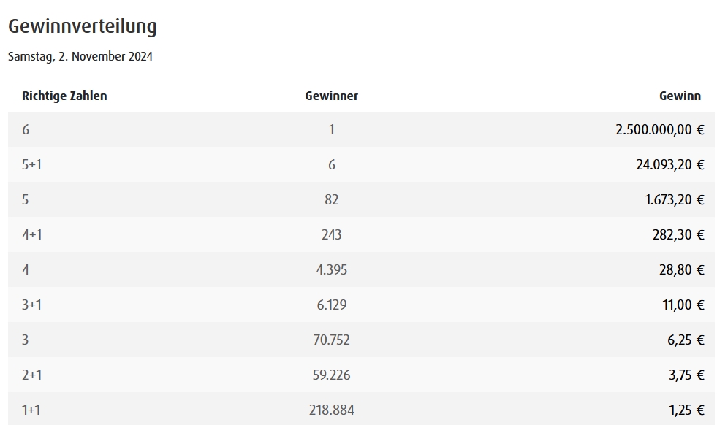Click the 4+1 row label
The image size is (717, 425).
point(32,235)
